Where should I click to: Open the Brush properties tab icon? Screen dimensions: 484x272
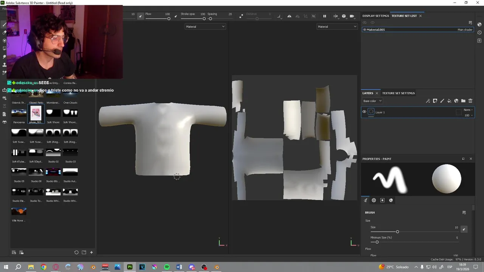coord(366,200)
